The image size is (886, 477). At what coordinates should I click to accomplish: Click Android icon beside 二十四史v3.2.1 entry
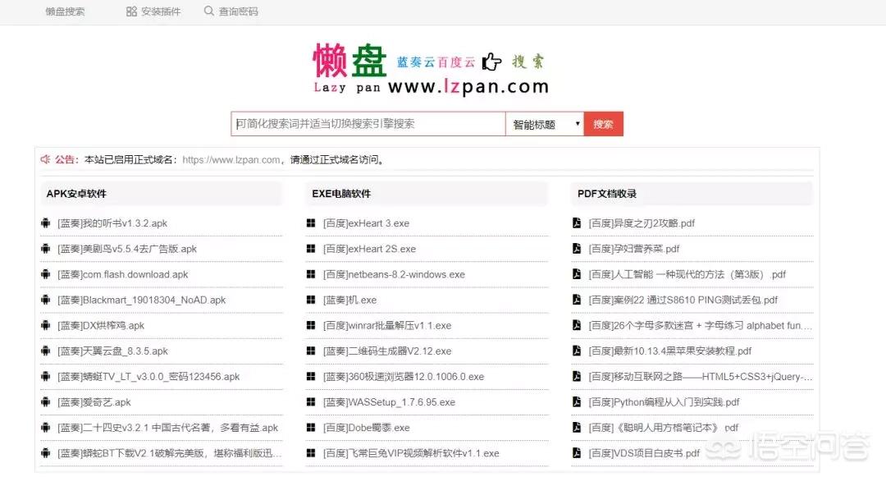tap(45, 427)
